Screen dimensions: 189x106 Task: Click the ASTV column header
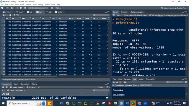click(72, 18)
